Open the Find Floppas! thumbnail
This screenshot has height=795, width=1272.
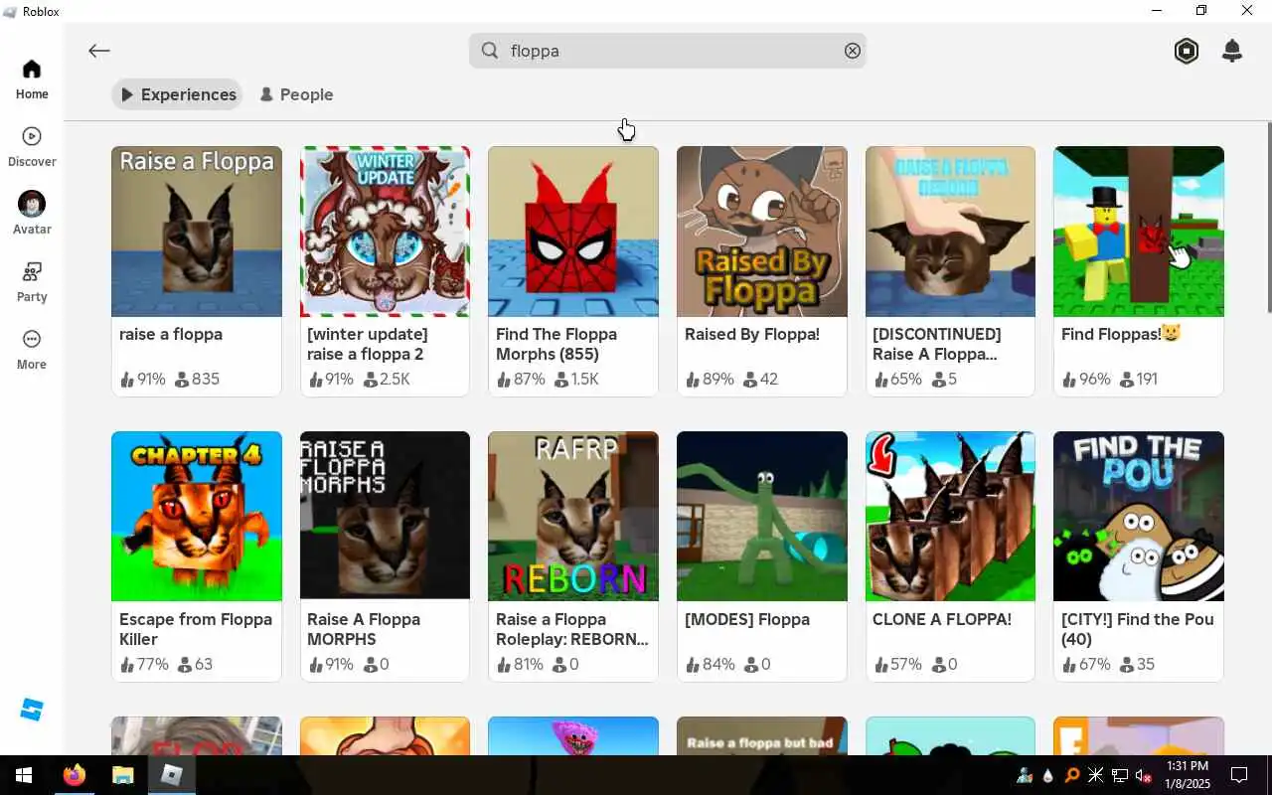(x=1139, y=232)
